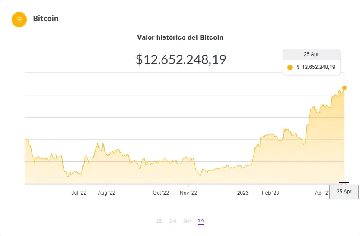Switch to the 1M time range
This screenshot has width=360, height=236.
[172, 221]
